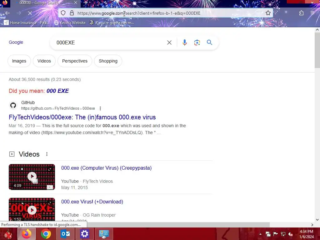320x240 pixels.
Task: Click the 'About 36,500 results' text
Action: [x=45, y=79]
